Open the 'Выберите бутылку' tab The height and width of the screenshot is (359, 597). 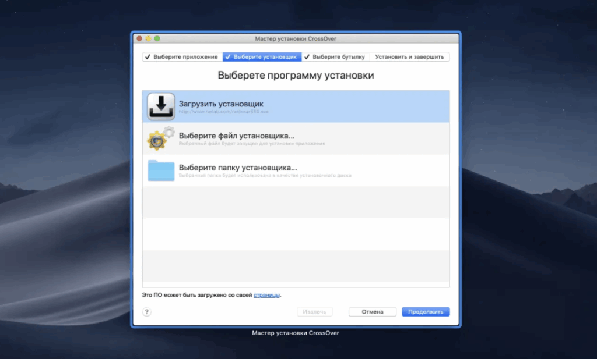coord(335,57)
